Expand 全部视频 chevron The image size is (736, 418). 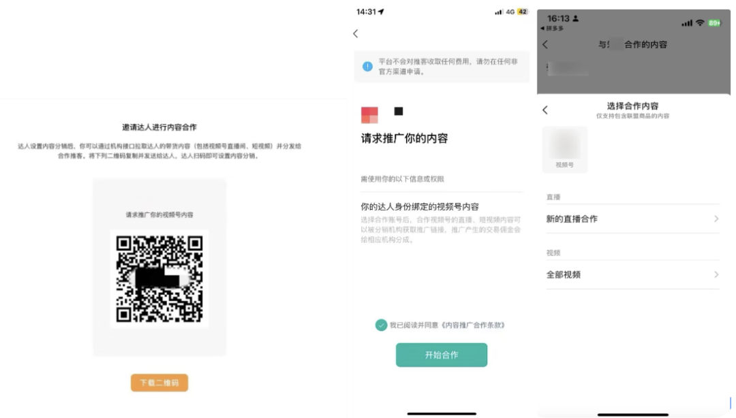click(x=716, y=274)
